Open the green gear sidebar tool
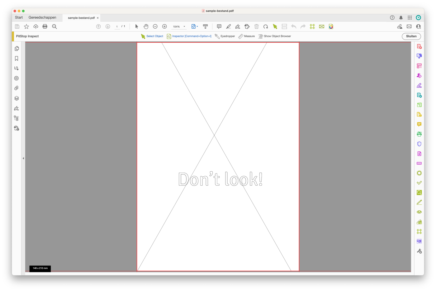The height and width of the screenshot is (291, 436). coord(419,173)
